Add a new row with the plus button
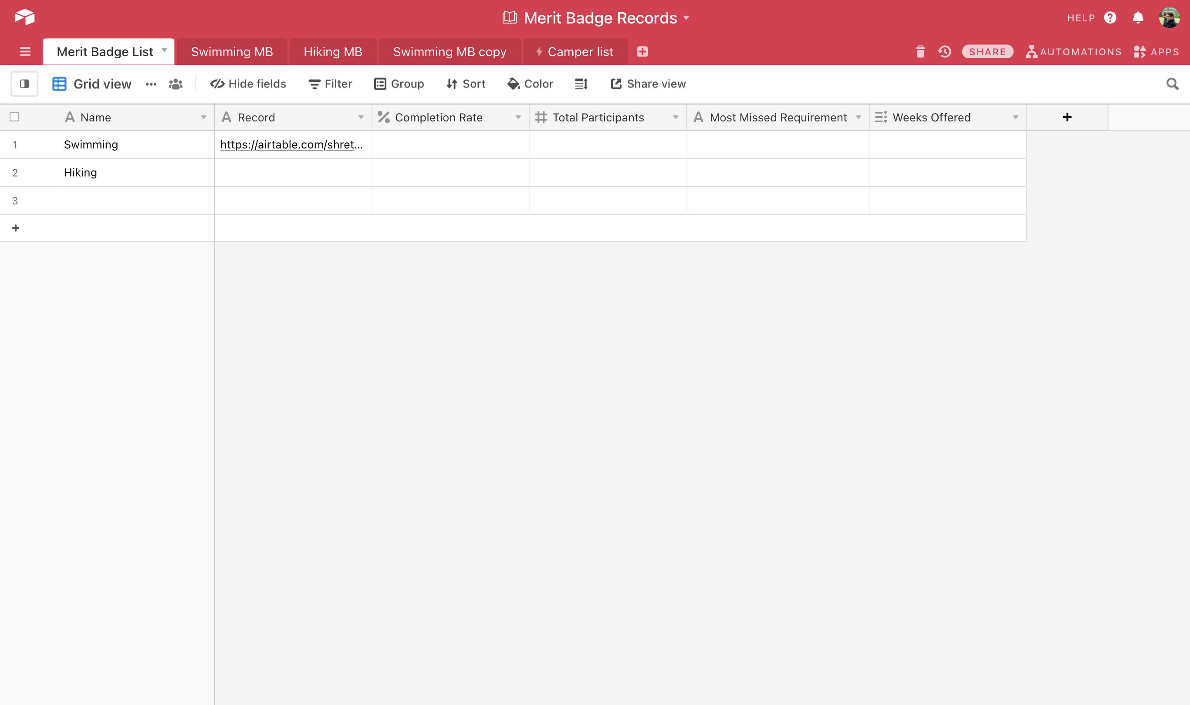Image resolution: width=1190 pixels, height=705 pixels. (x=16, y=228)
